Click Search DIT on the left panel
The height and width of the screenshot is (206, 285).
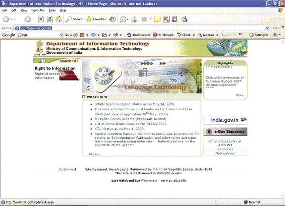click(57, 61)
